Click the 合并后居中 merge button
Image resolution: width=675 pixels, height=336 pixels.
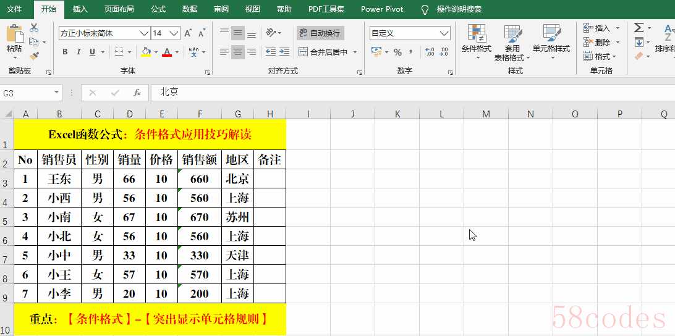(323, 52)
